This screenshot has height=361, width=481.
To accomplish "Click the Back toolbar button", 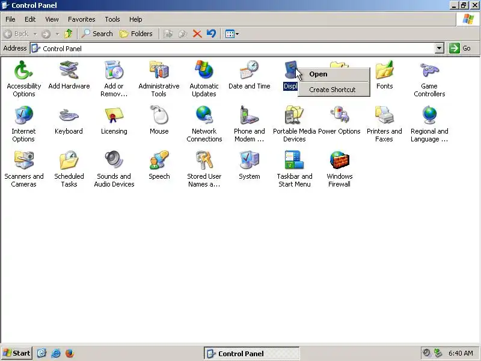I will pos(17,34).
